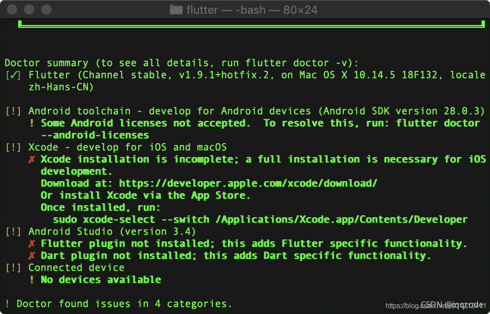Click the 'Once installed, run:' line

[x=101, y=207]
